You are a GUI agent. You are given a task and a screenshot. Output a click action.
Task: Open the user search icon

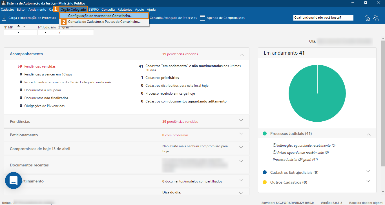click(x=376, y=18)
